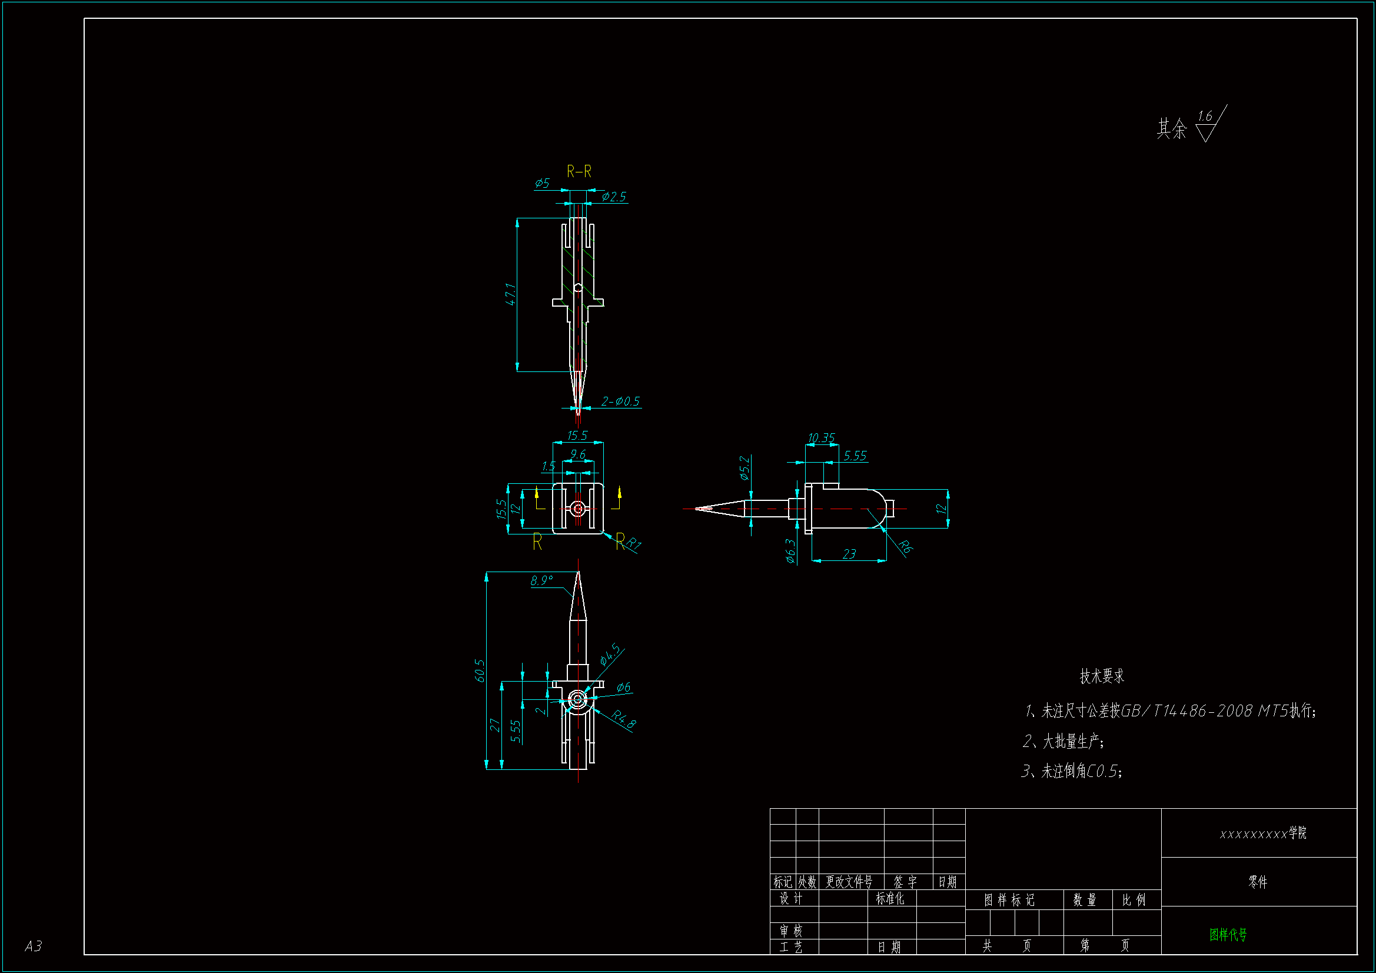Screen dimensions: 1376x973
Task: Click the xxxxxxxxx学院 title block cell
Action: coord(1263,833)
